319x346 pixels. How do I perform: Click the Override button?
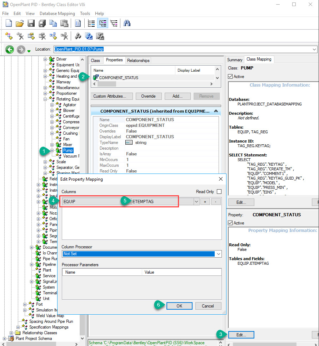[x=149, y=96]
